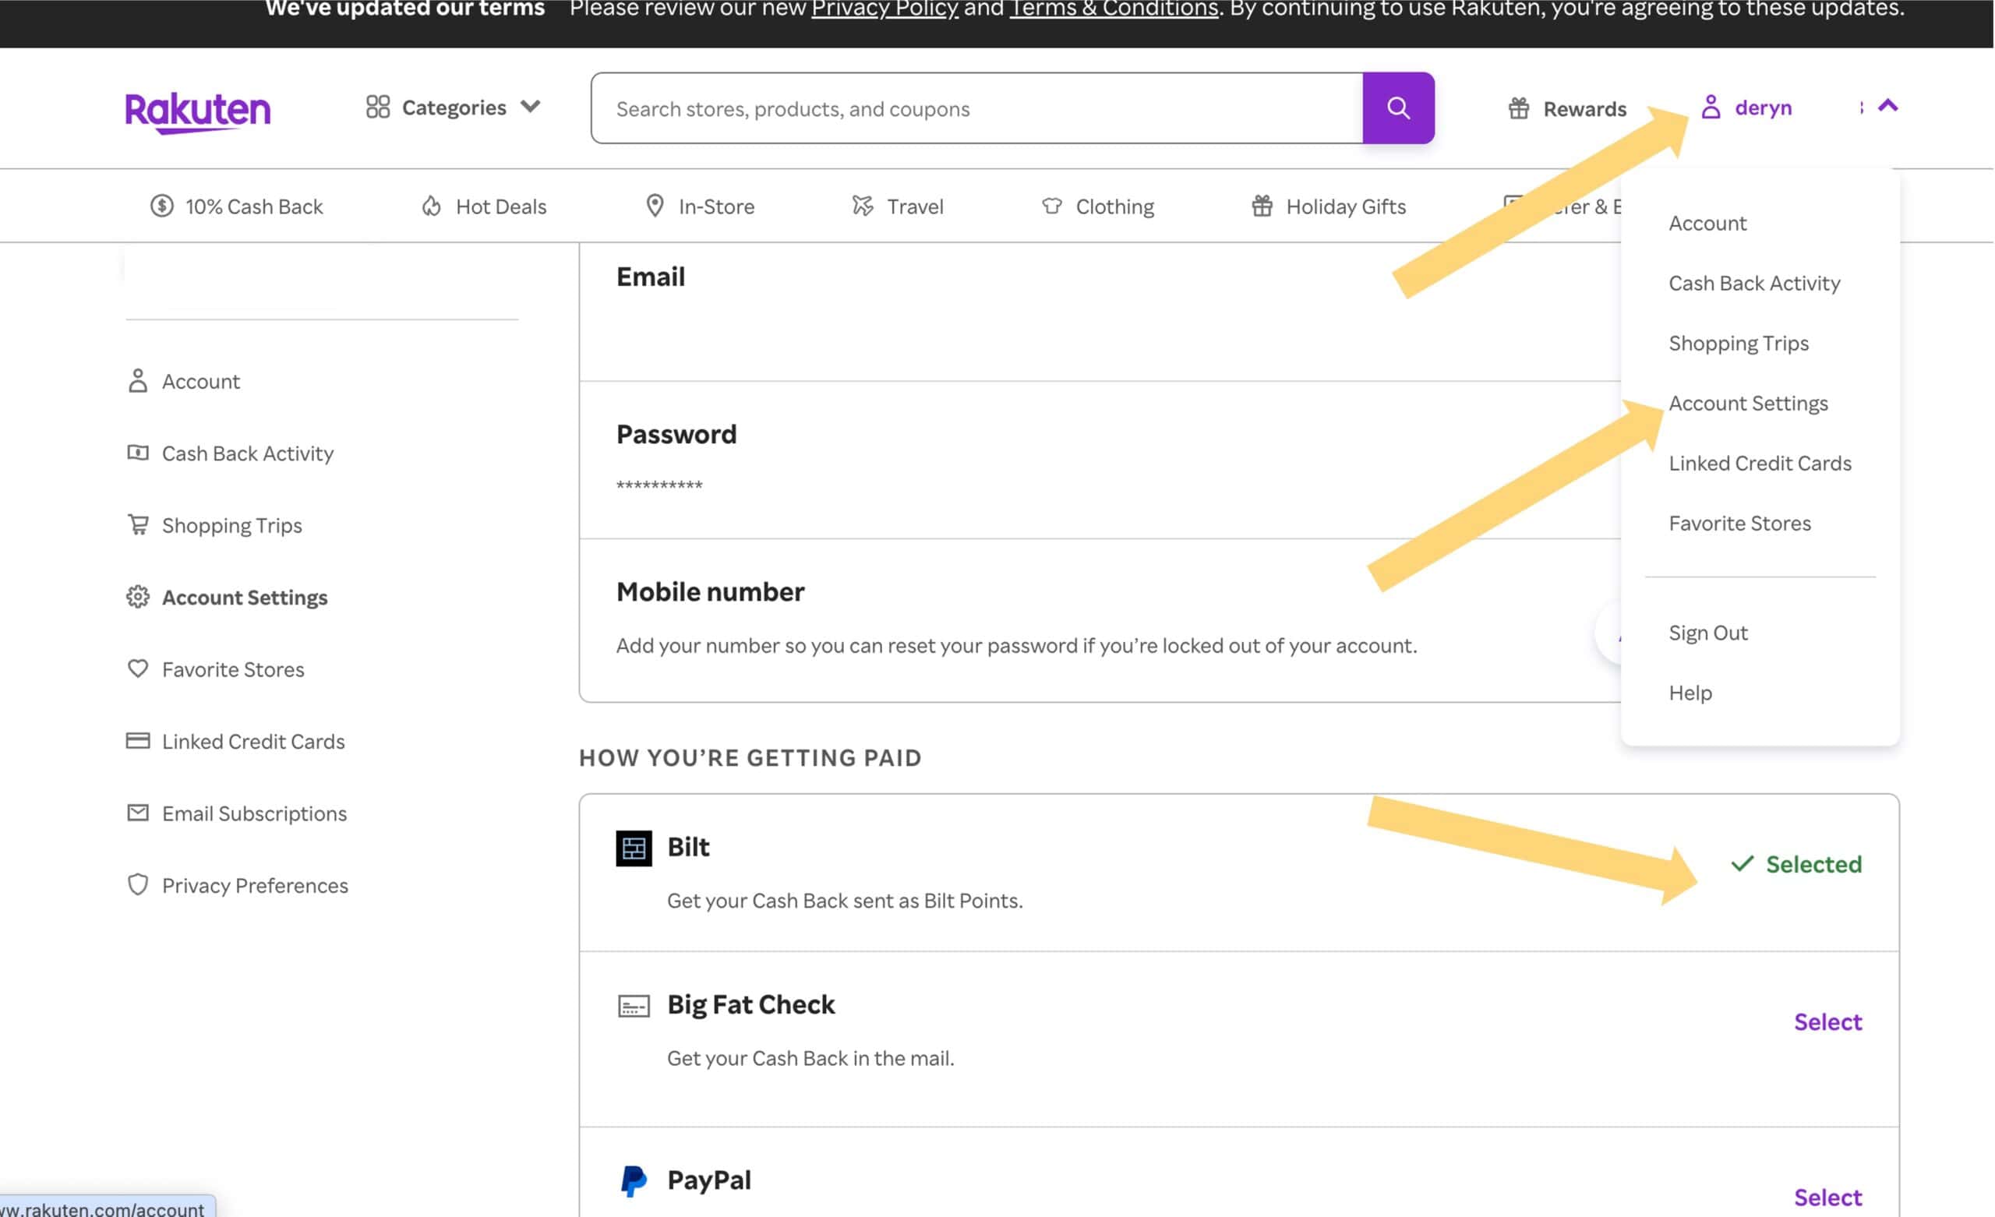
Task: Click the Holiday Gifts gift icon
Action: click(1262, 206)
